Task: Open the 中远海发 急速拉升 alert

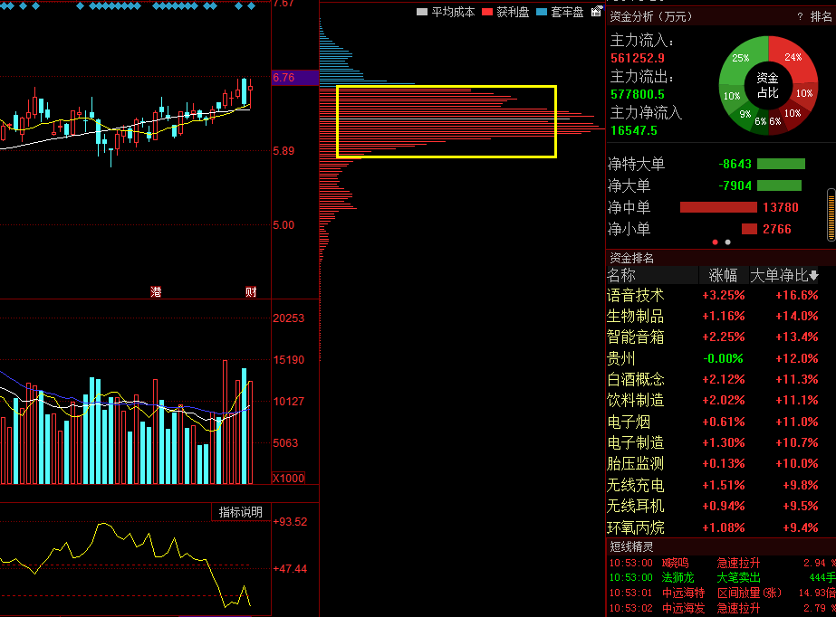Action: (721, 607)
